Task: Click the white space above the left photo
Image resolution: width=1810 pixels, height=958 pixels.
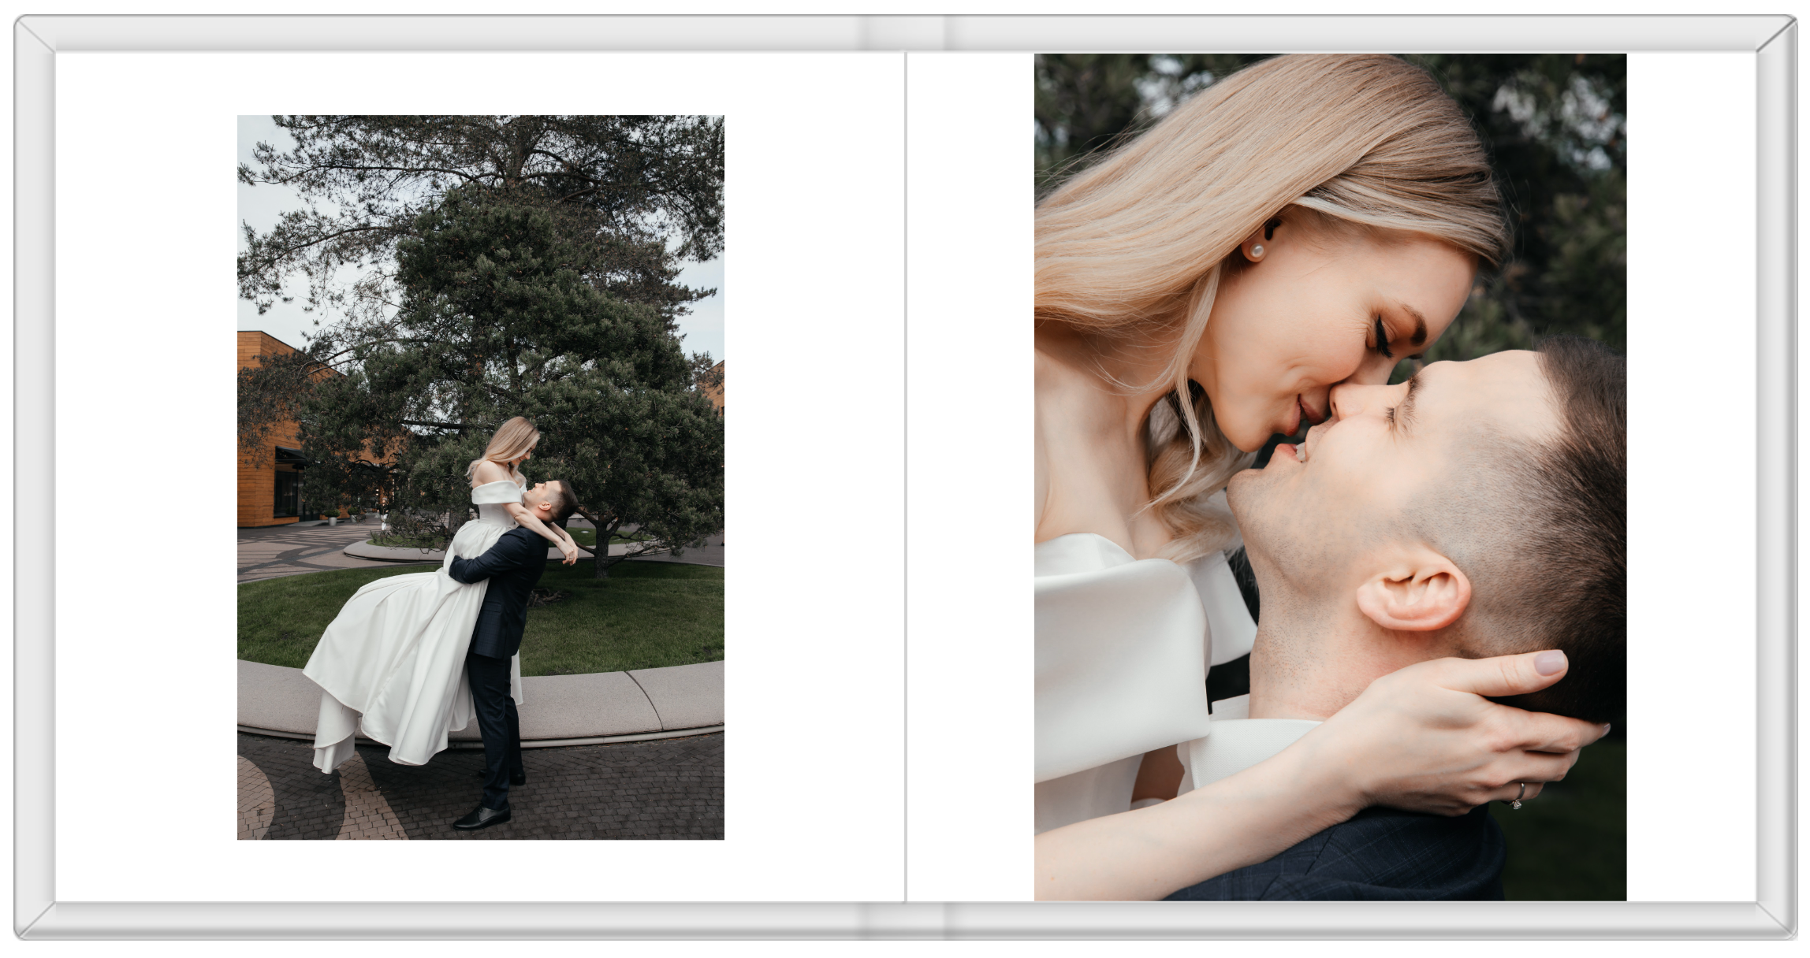Action: click(x=480, y=84)
